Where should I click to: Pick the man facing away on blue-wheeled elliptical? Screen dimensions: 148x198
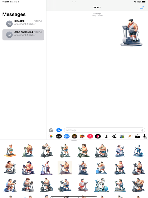click(x=101, y=168)
